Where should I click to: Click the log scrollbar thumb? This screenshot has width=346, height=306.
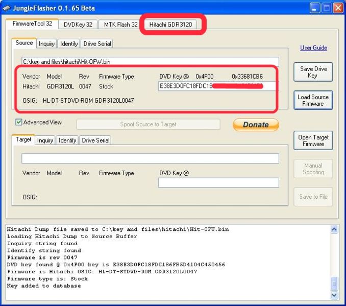pyautogui.click(x=334, y=283)
